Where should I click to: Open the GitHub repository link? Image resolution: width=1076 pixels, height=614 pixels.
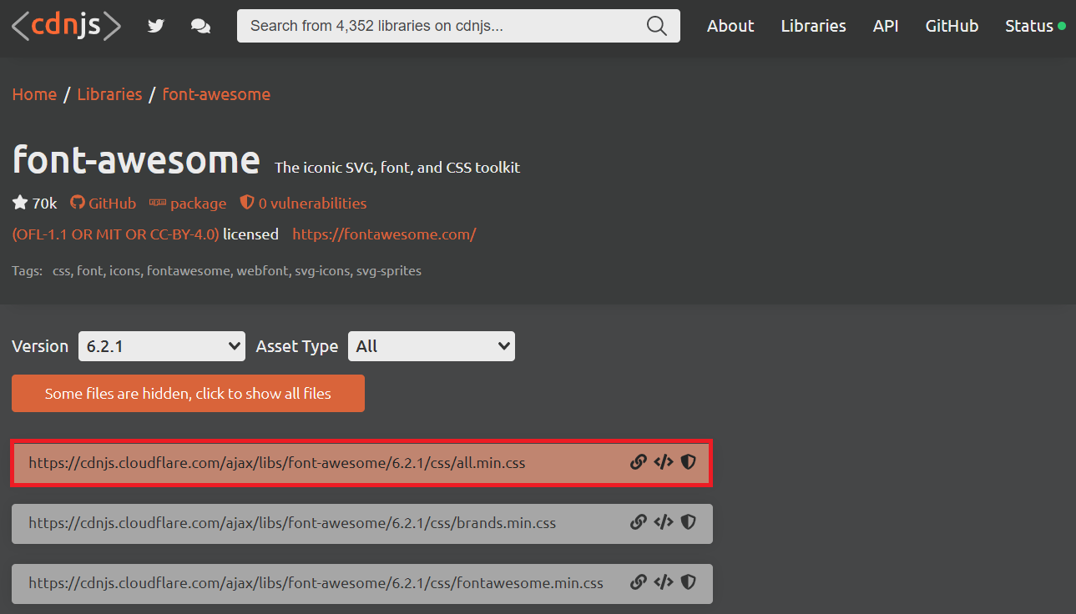pos(112,203)
